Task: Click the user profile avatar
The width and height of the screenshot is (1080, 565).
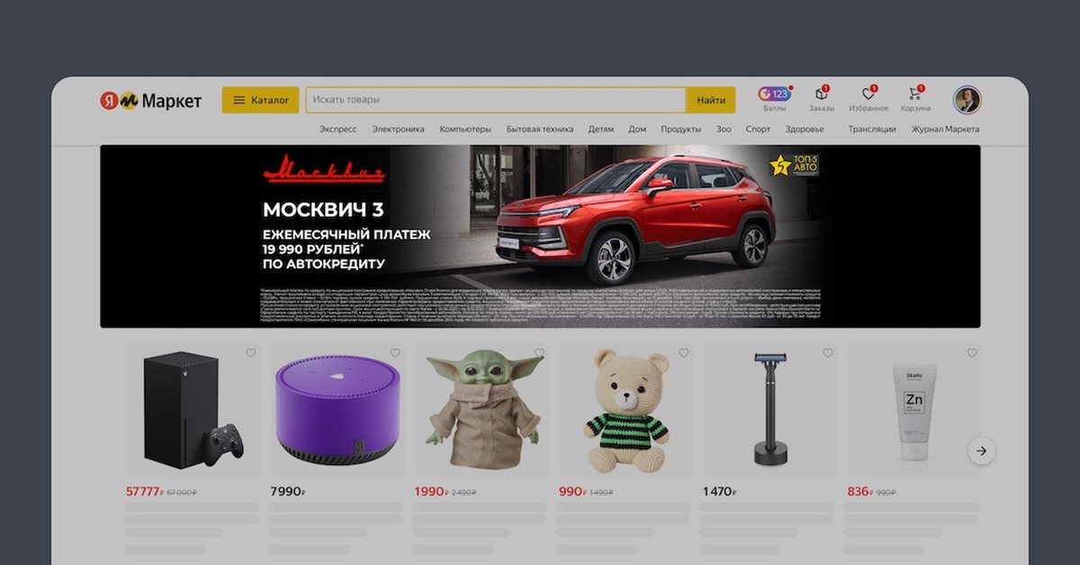Action: (x=967, y=100)
